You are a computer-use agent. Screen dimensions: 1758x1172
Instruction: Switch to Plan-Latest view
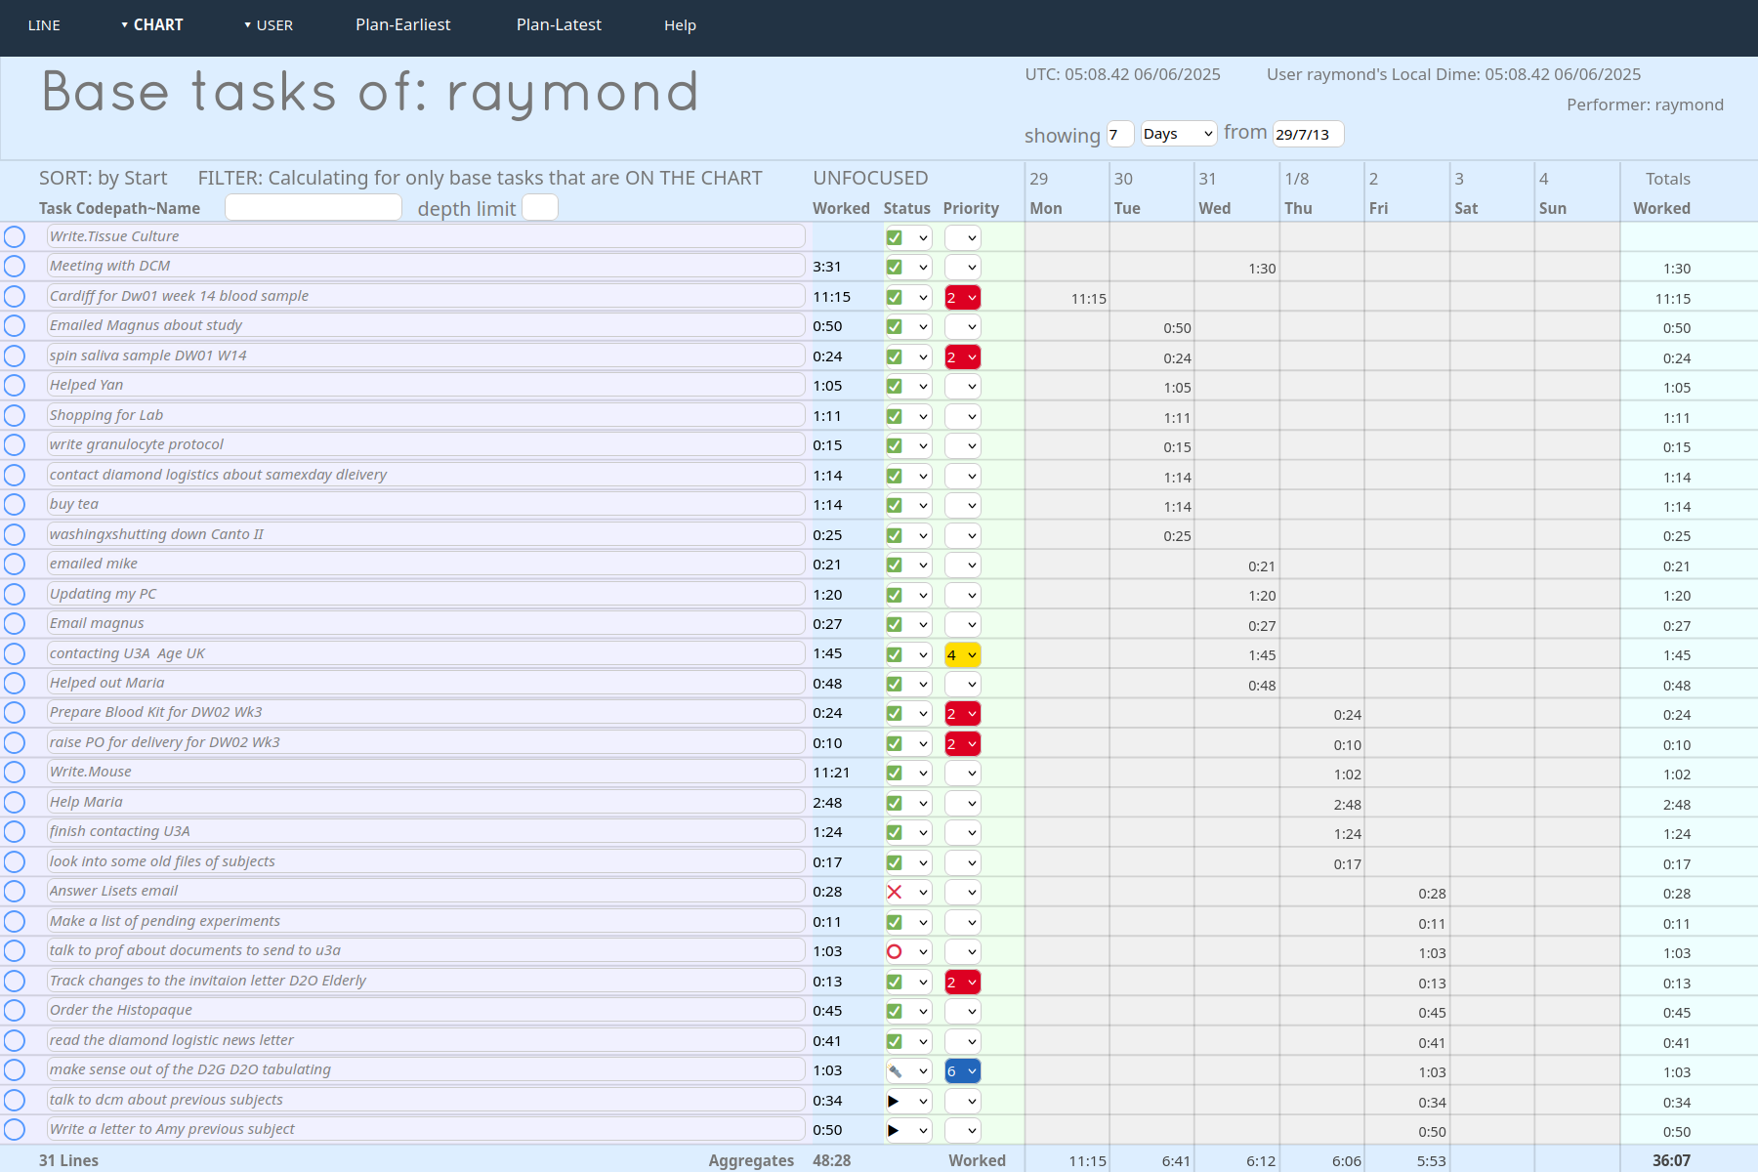(x=559, y=24)
